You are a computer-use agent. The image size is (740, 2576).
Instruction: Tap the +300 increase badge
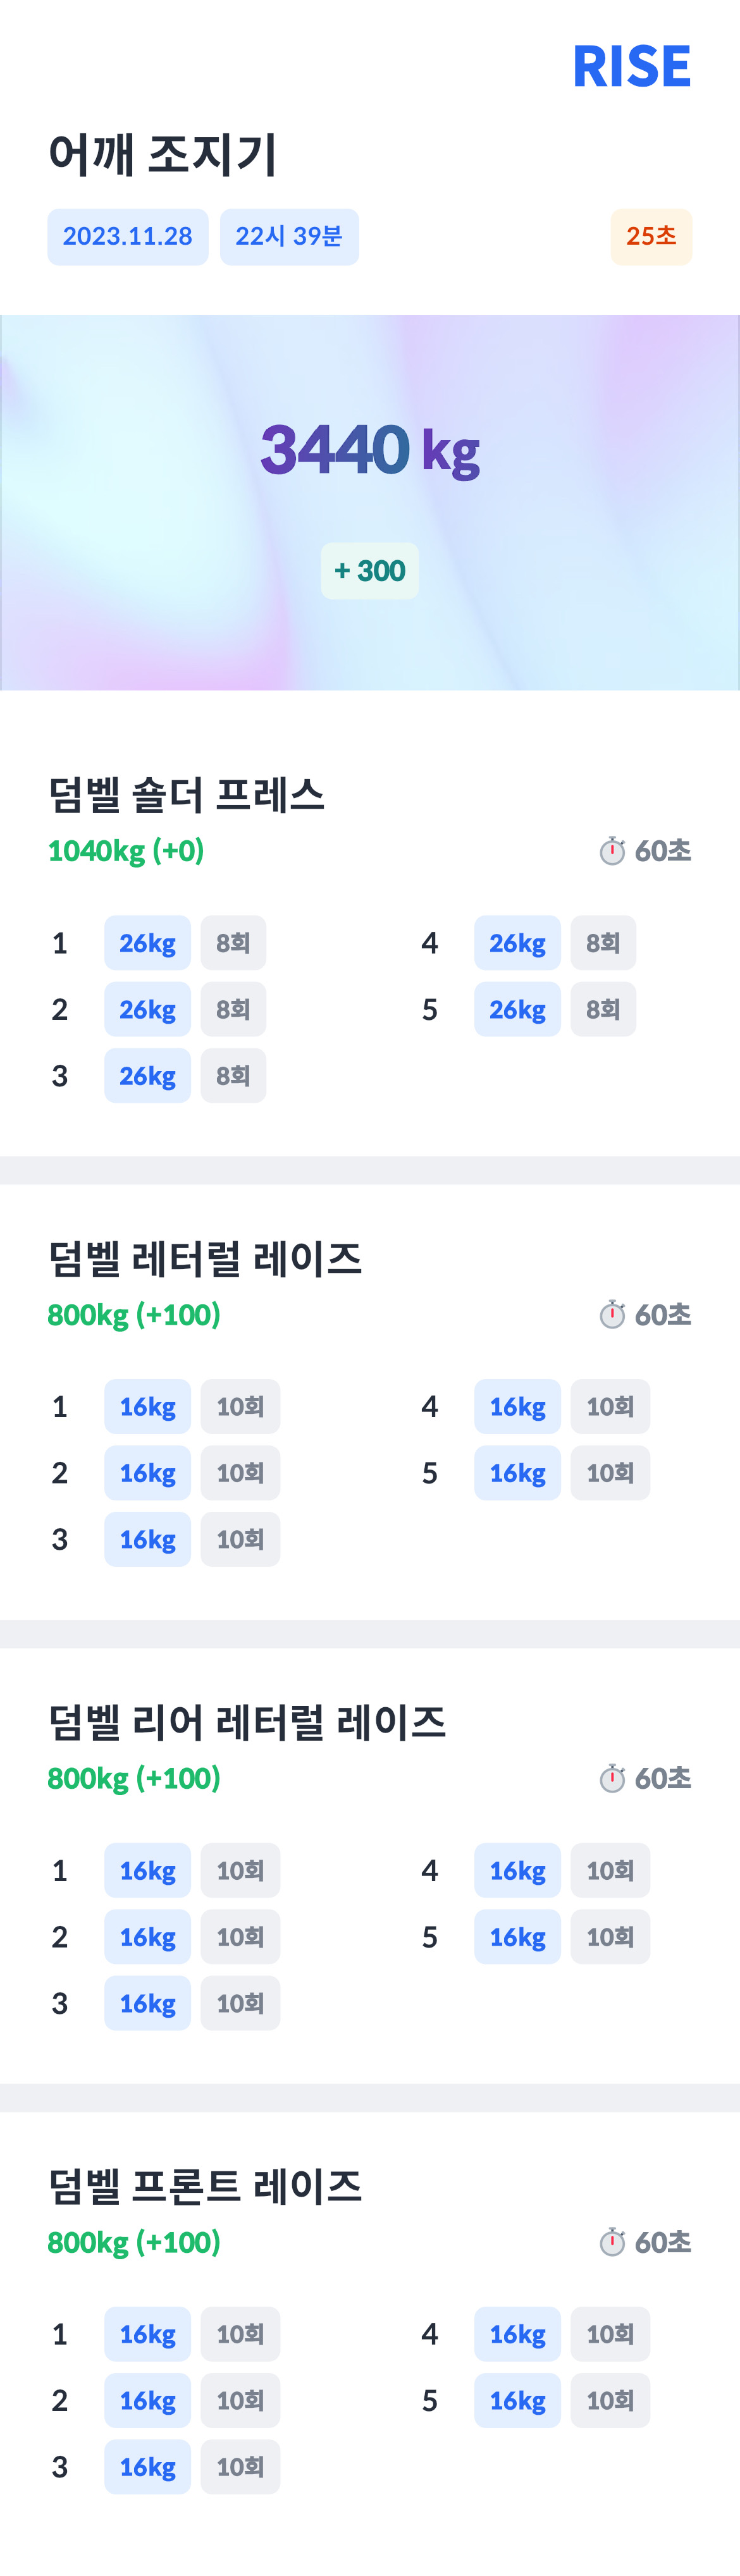pyautogui.click(x=370, y=571)
